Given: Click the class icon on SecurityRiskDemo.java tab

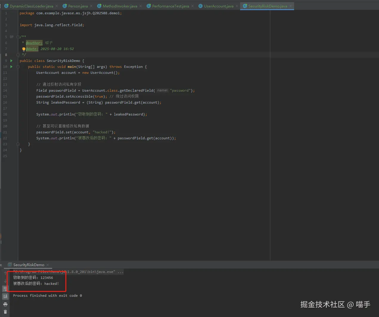Looking at the screenshot, I should [245, 6].
